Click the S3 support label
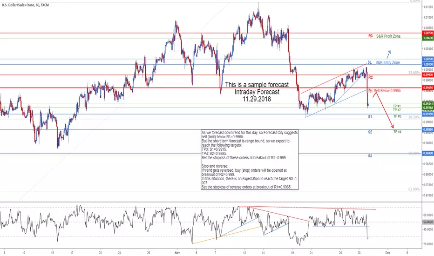The width and height of the screenshot is (434, 256). click(x=370, y=156)
